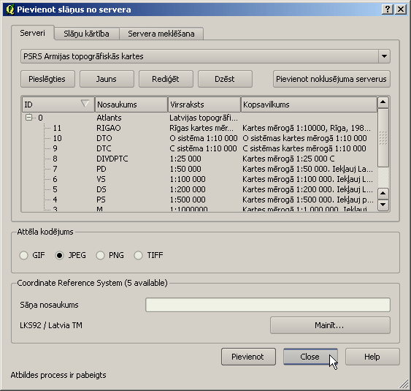
Task: Click the Pieslēgties button
Action: [x=47, y=79]
